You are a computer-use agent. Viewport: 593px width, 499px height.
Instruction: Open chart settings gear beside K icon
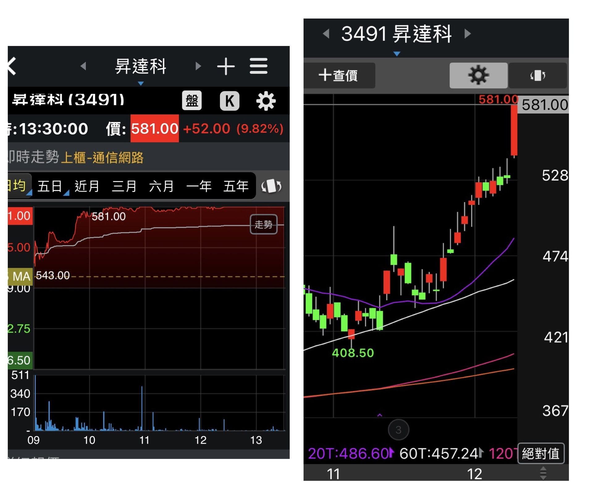click(x=266, y=101)
